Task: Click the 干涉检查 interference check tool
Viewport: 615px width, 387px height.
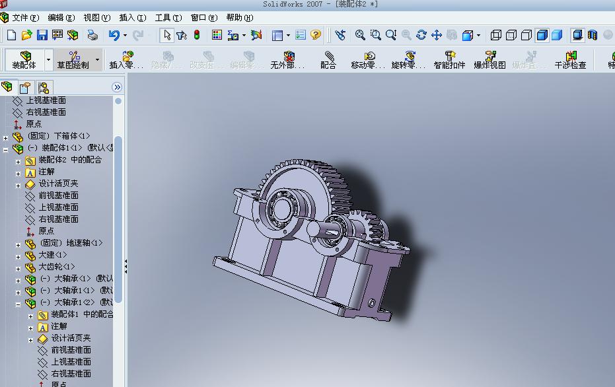Action: tap(570, 59)
